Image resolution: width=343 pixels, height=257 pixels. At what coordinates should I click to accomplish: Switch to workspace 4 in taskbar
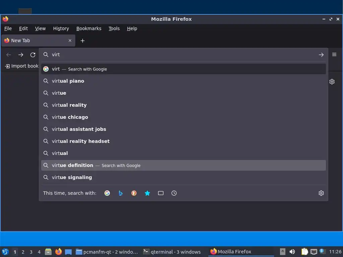click(39, 252)
